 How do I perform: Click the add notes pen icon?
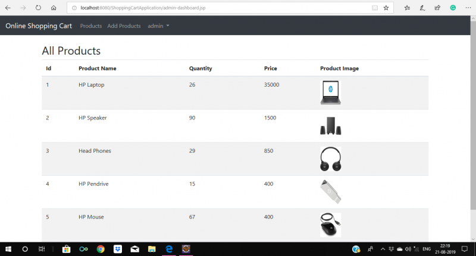tap(422, 8)
